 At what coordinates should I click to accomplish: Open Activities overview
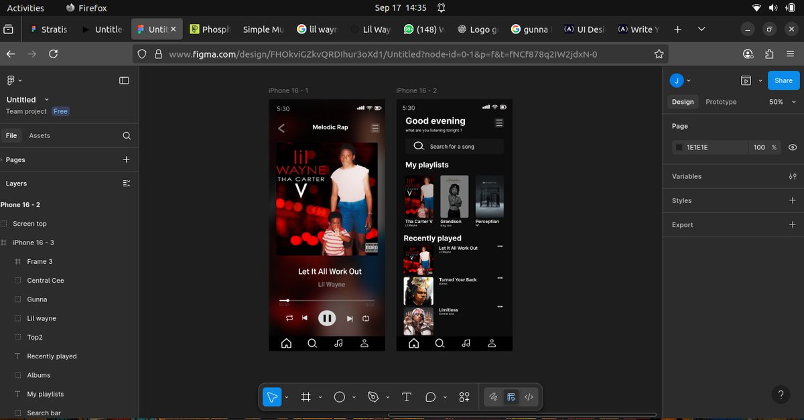[x=25, y=8]
